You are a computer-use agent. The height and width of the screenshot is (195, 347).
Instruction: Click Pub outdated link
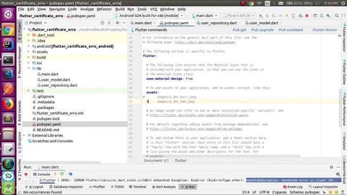coord(291,30)
